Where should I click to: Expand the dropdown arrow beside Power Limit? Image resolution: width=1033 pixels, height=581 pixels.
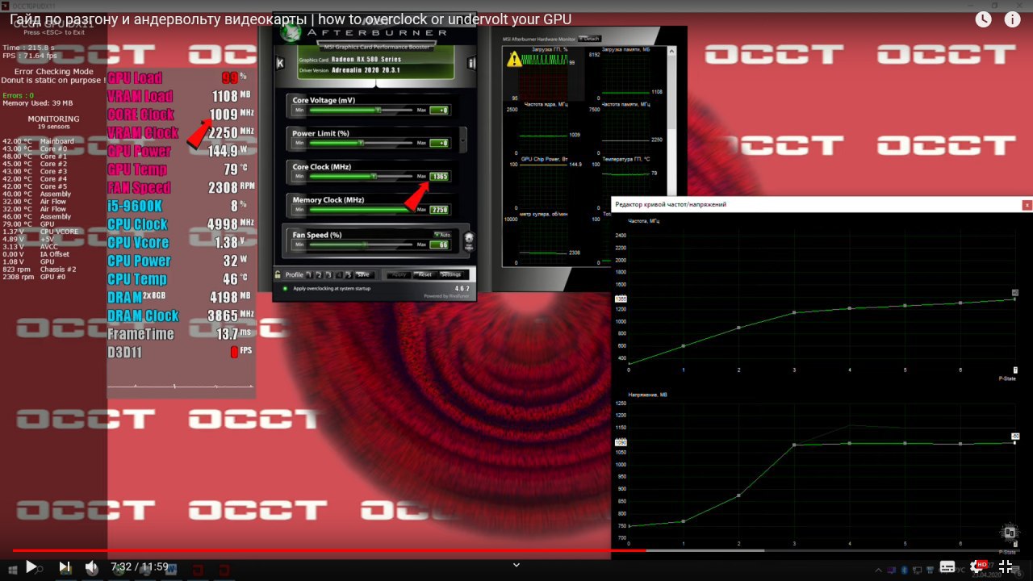coord(463,139)
